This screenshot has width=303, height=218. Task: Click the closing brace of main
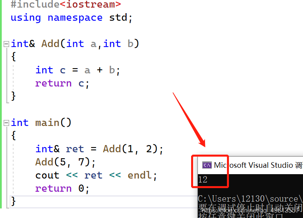pyautogui.click(x=13, y=202)
